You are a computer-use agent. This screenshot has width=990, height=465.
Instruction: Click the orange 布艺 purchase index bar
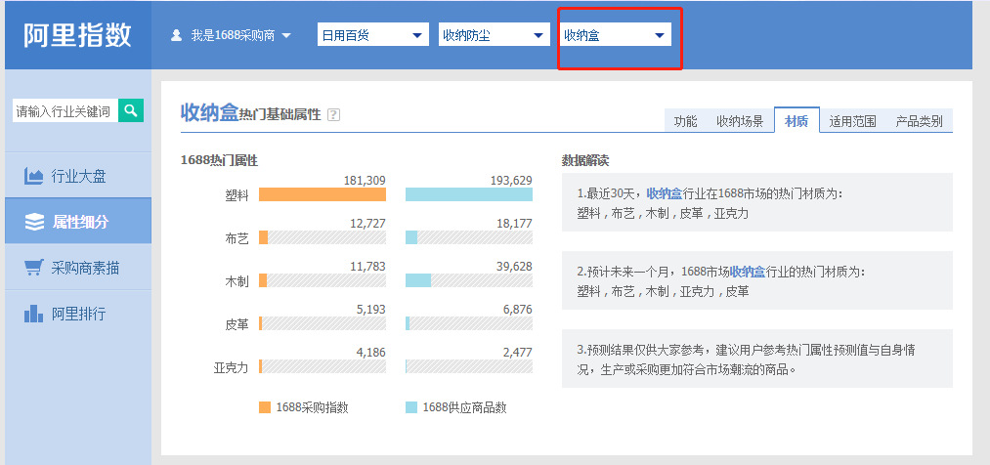click(x=263, y=237)
